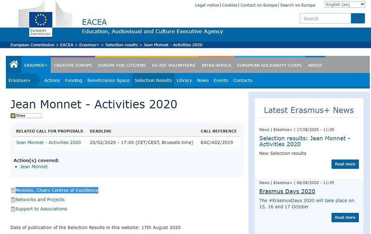
Task: Click the Erasmus+ label in the submenu
Action: point(19,80)
